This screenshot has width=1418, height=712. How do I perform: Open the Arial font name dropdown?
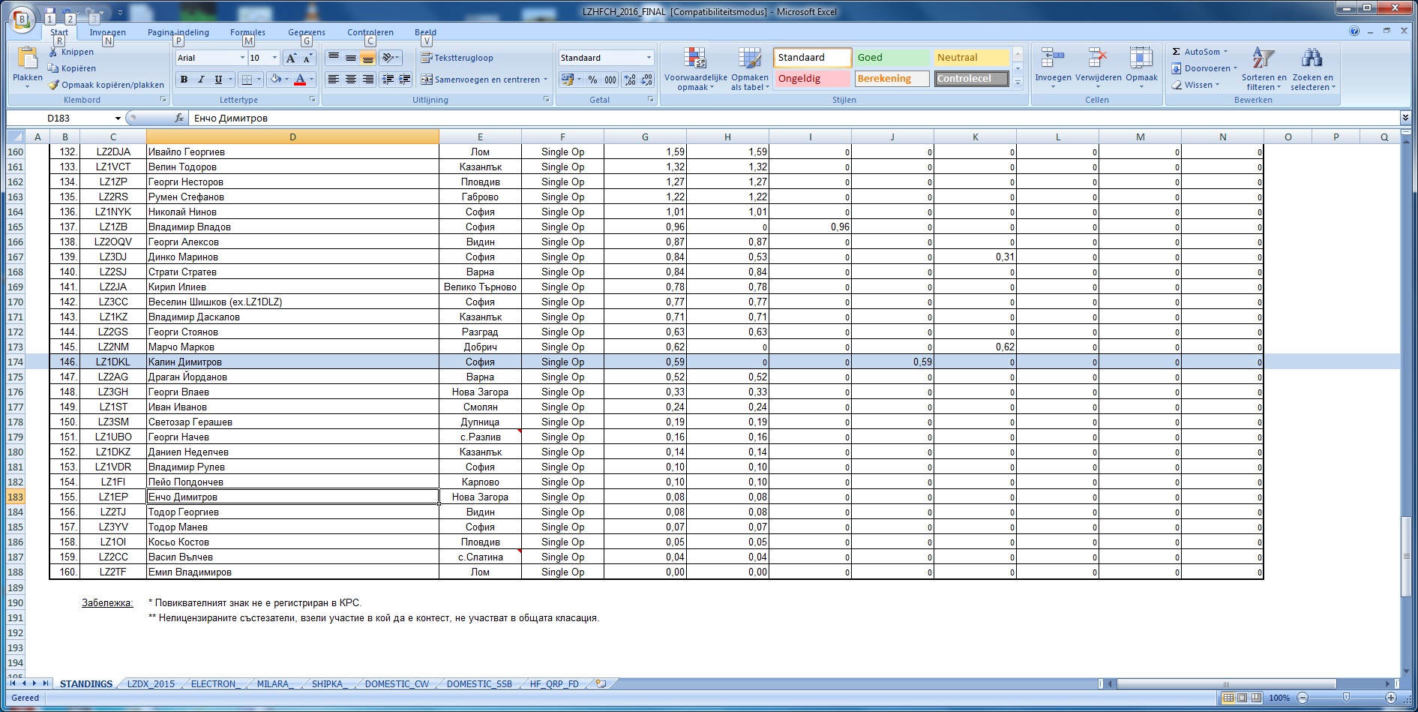(242, 58)
